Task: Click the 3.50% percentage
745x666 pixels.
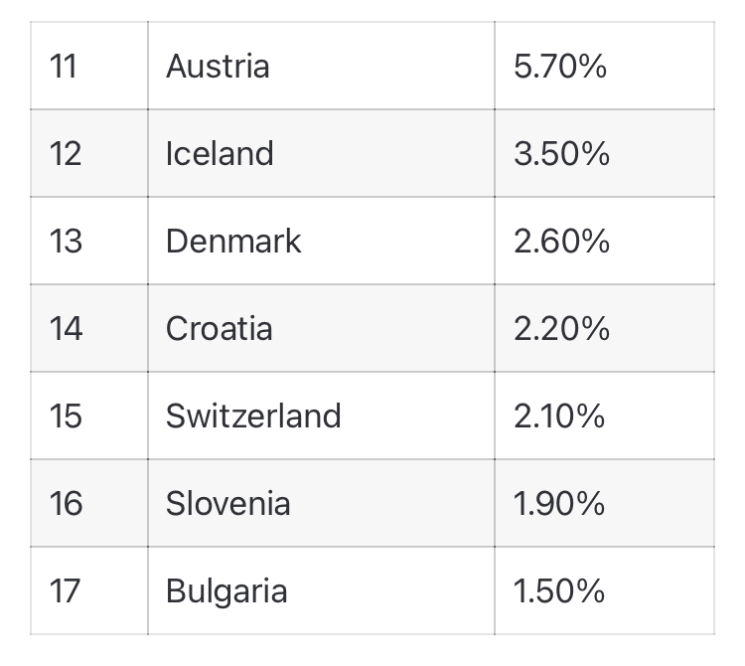Action: click(x=561, y=154)
